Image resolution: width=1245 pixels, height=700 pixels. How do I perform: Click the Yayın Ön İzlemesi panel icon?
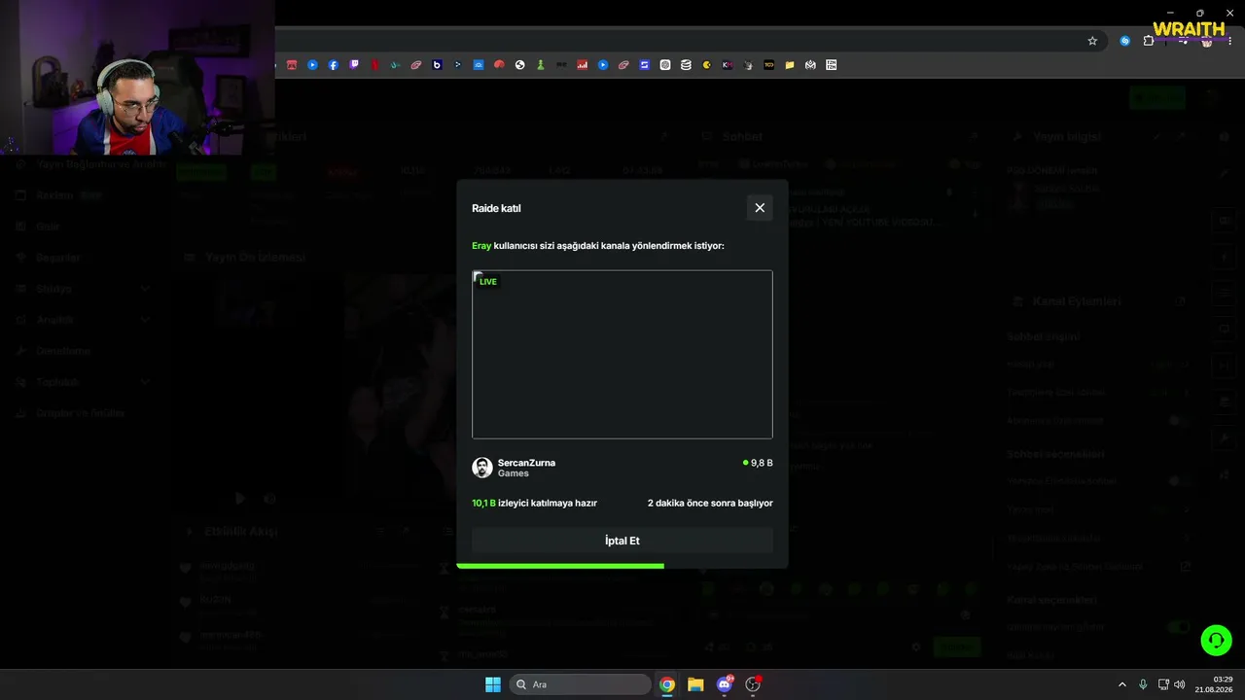tap(191, 258)
